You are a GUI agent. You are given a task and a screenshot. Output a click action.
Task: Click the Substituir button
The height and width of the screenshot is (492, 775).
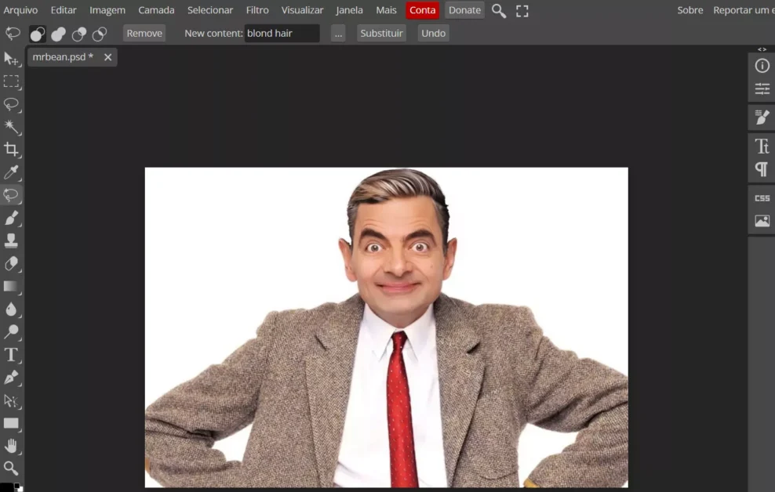(x=381, y=33)
